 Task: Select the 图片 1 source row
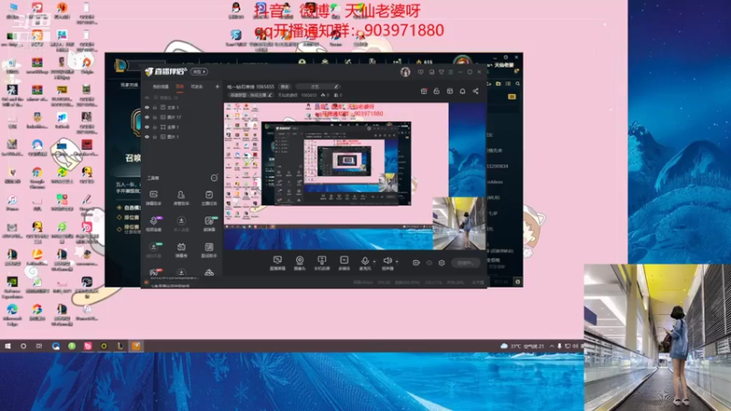(182, 137)
